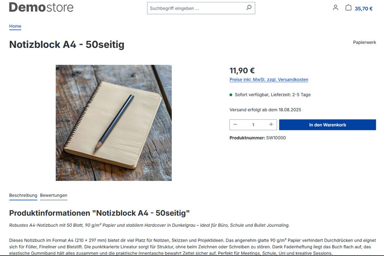
Task: Open the shopping cart bag icon
Action: tap(348, 8)
